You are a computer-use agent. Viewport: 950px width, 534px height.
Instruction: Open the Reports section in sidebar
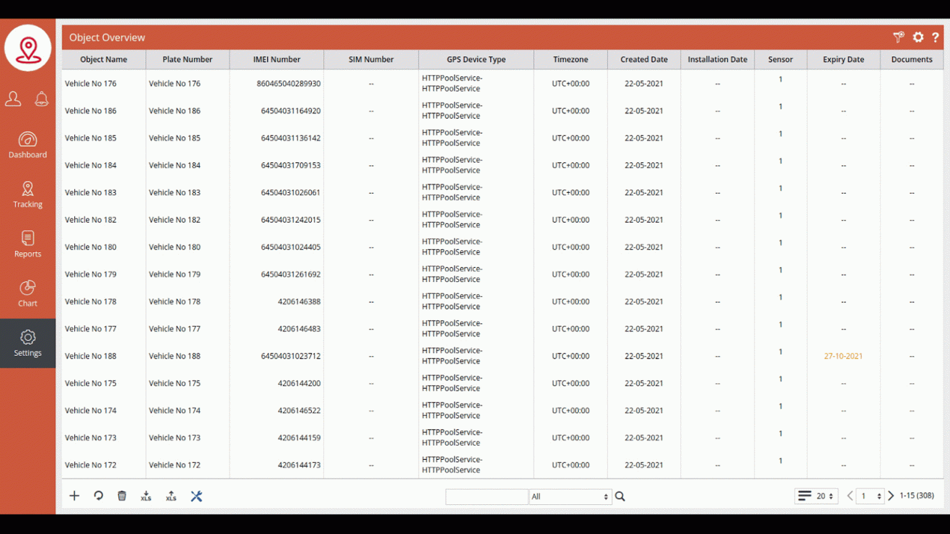[28, 244]
